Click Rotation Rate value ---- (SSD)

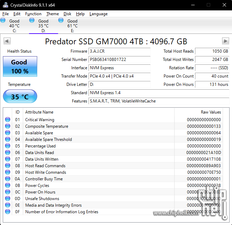coord(212,68)
